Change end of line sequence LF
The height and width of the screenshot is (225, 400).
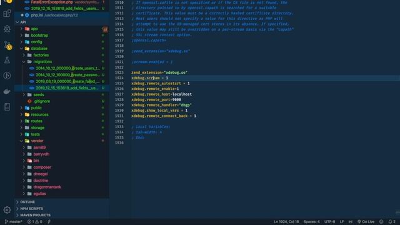pyautogui.click(x=342, y=222)
